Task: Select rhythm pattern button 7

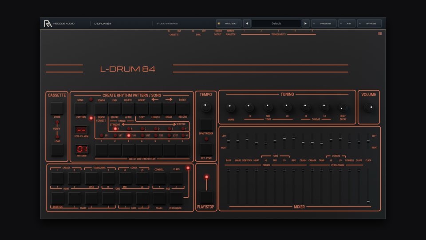Action: coord(183,150)
